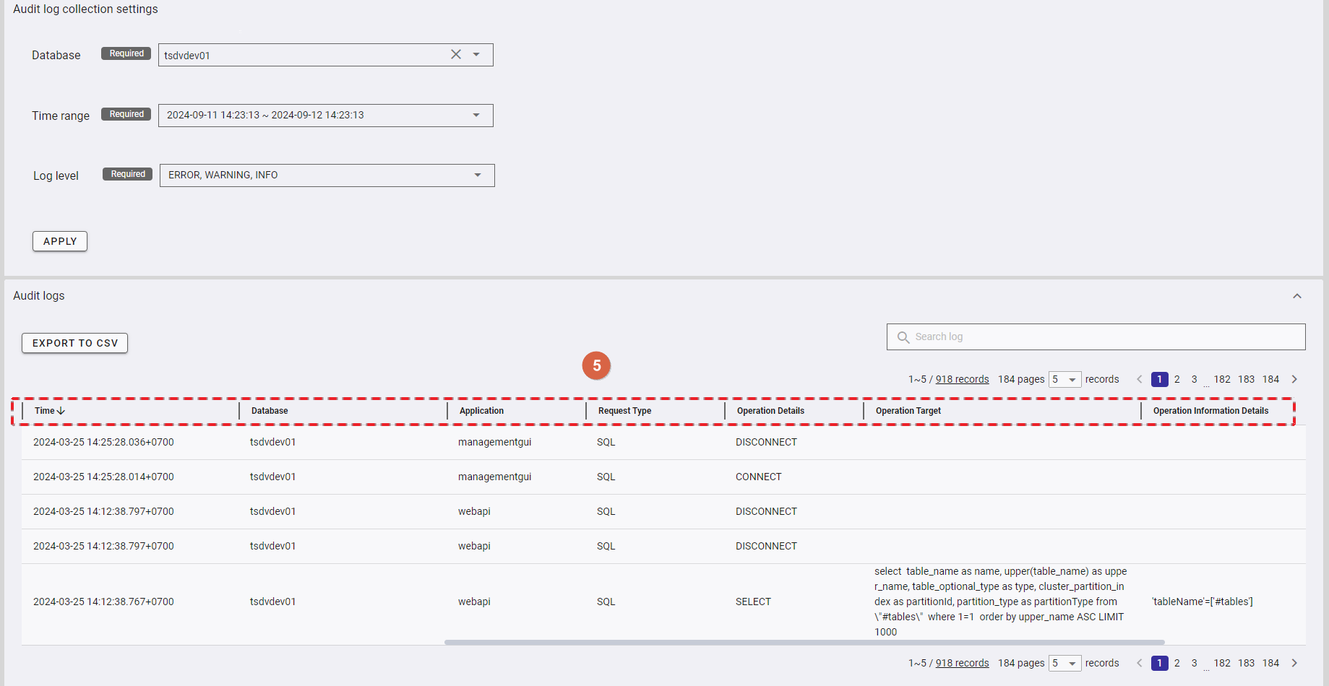The width and height of the screenshot is (1329, 686).
Task: Open the Database dropdown arrow
Action: click(x=476, y=55)
